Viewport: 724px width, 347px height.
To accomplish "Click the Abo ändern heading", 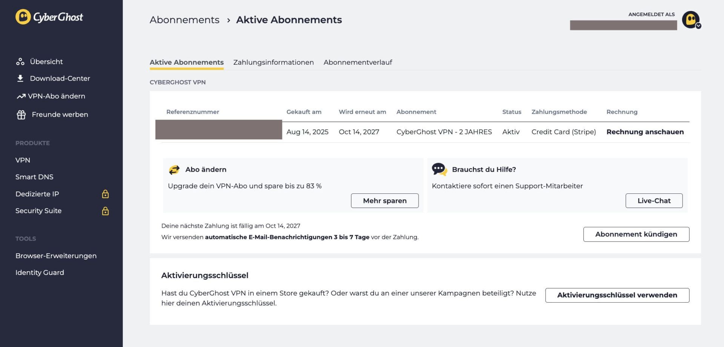I will 206,169.
